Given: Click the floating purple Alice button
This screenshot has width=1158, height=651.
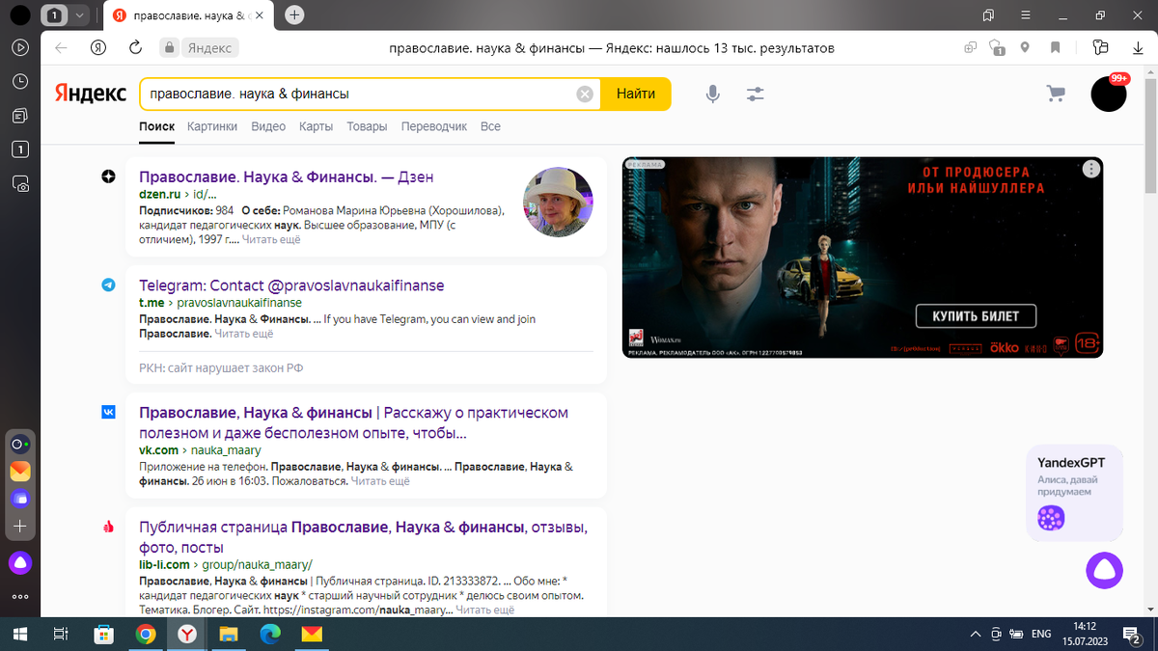Looking at the screenshot, I should tap(1105, 570).
